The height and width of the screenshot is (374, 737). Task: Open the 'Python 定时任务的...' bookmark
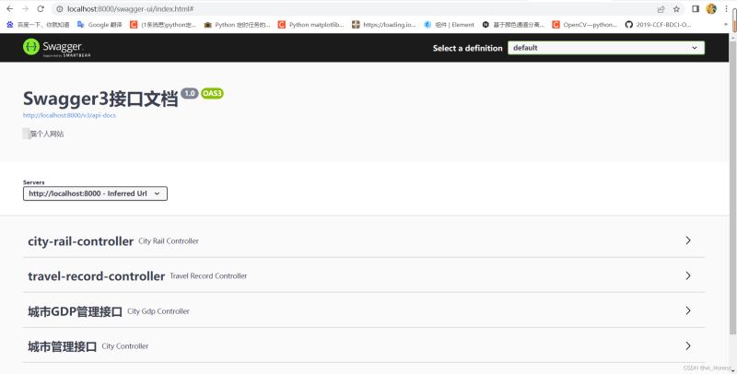pyautogui.click(x=237, y=25)
